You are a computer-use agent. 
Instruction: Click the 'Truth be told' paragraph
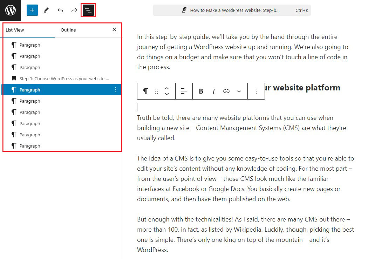tap(242, 128)
